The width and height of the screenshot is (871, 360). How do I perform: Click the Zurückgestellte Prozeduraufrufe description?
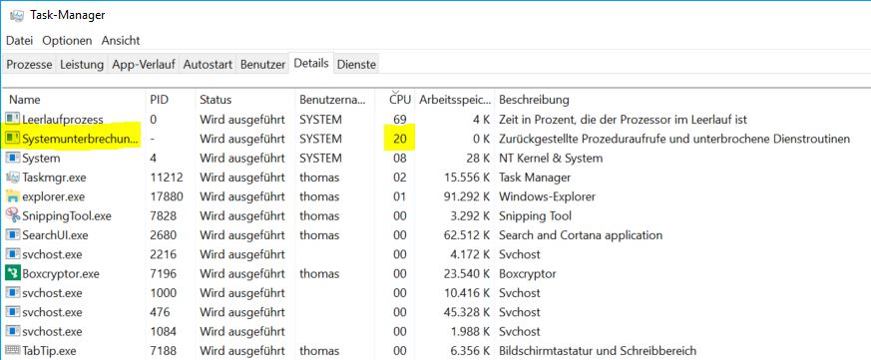674,139
